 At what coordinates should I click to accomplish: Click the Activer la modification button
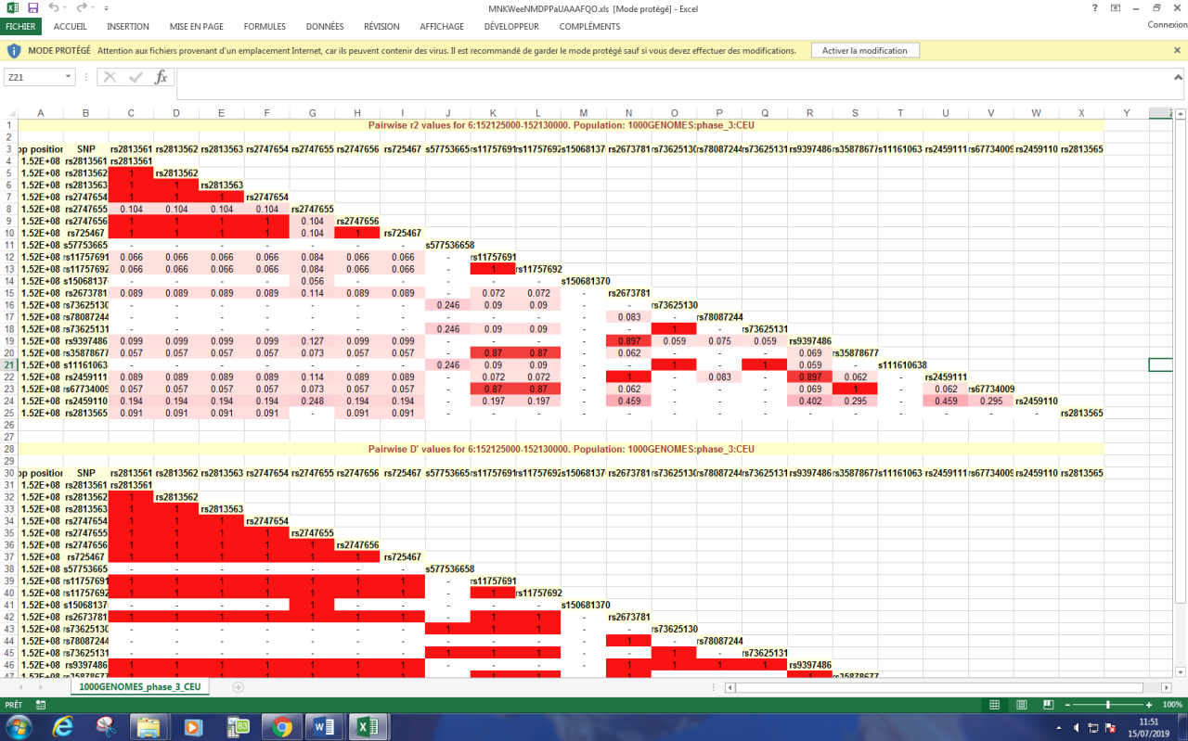(864, 50)
